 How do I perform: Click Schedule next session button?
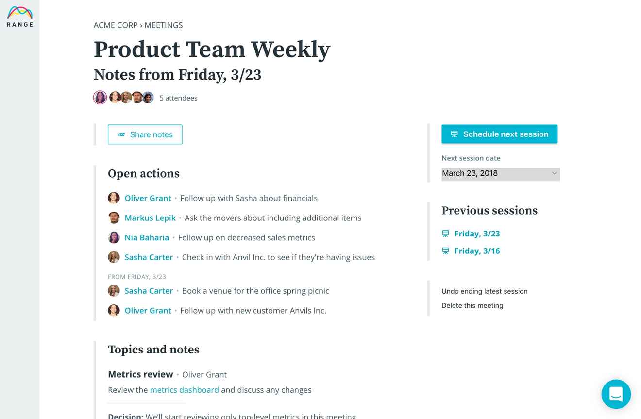point(499,134)
